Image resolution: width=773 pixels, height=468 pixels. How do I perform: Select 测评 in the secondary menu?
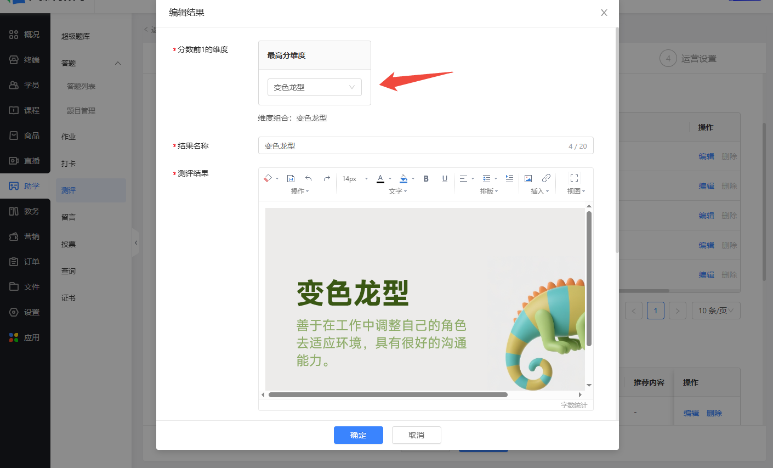tap(91, 190)
